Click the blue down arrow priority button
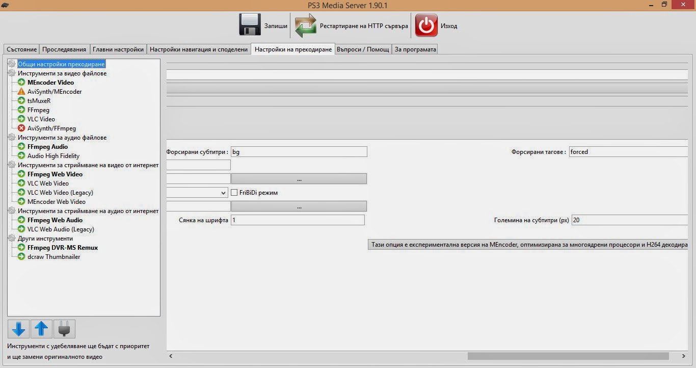 pos(18,329)
